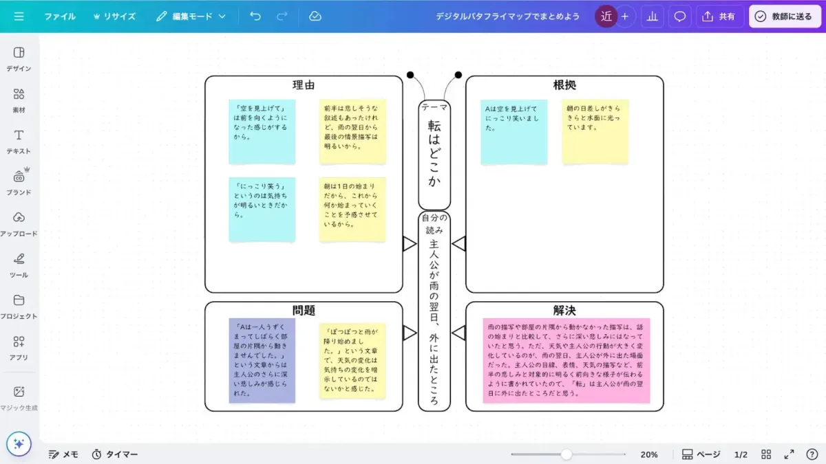
Task: Open the アプリ (Apps) panel
Action: tap(19, 348)
